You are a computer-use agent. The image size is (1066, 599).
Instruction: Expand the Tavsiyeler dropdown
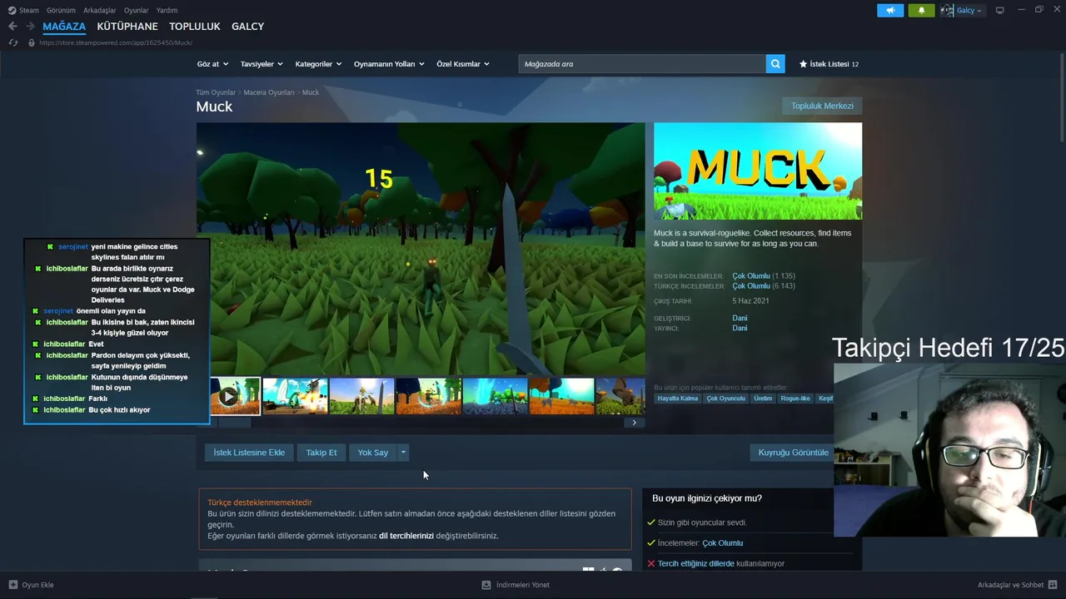pos(262,64)
